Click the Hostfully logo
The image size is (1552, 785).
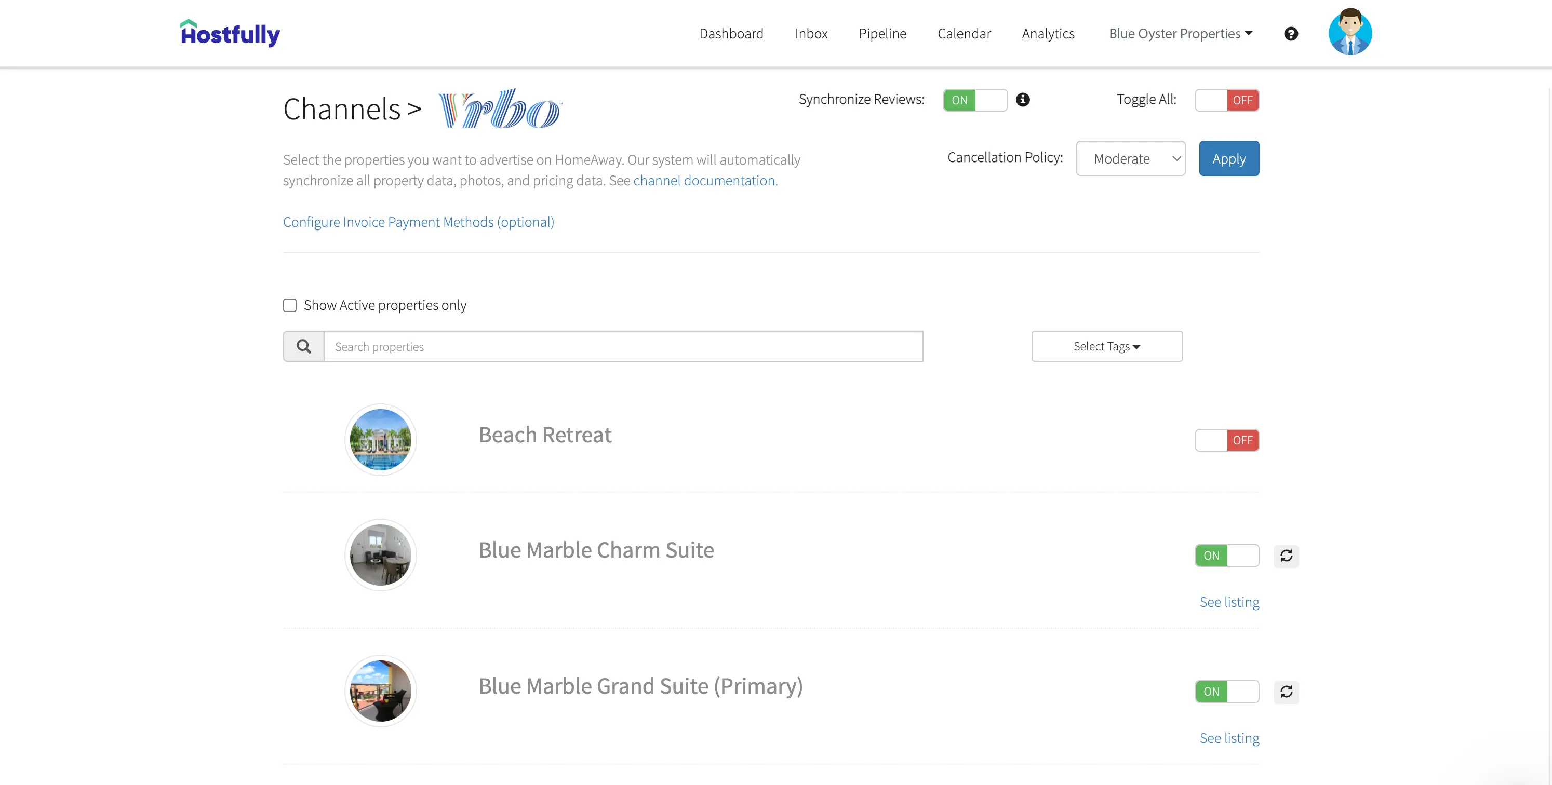[x=230, y=33]
